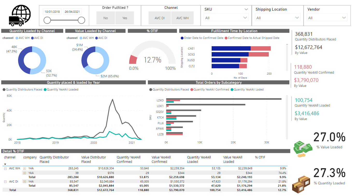
Task: Collapse the AVC WH row in table
Action: (5, 169)
